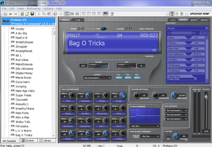Switch to the AUX FX 2 tab

(194, 20)
